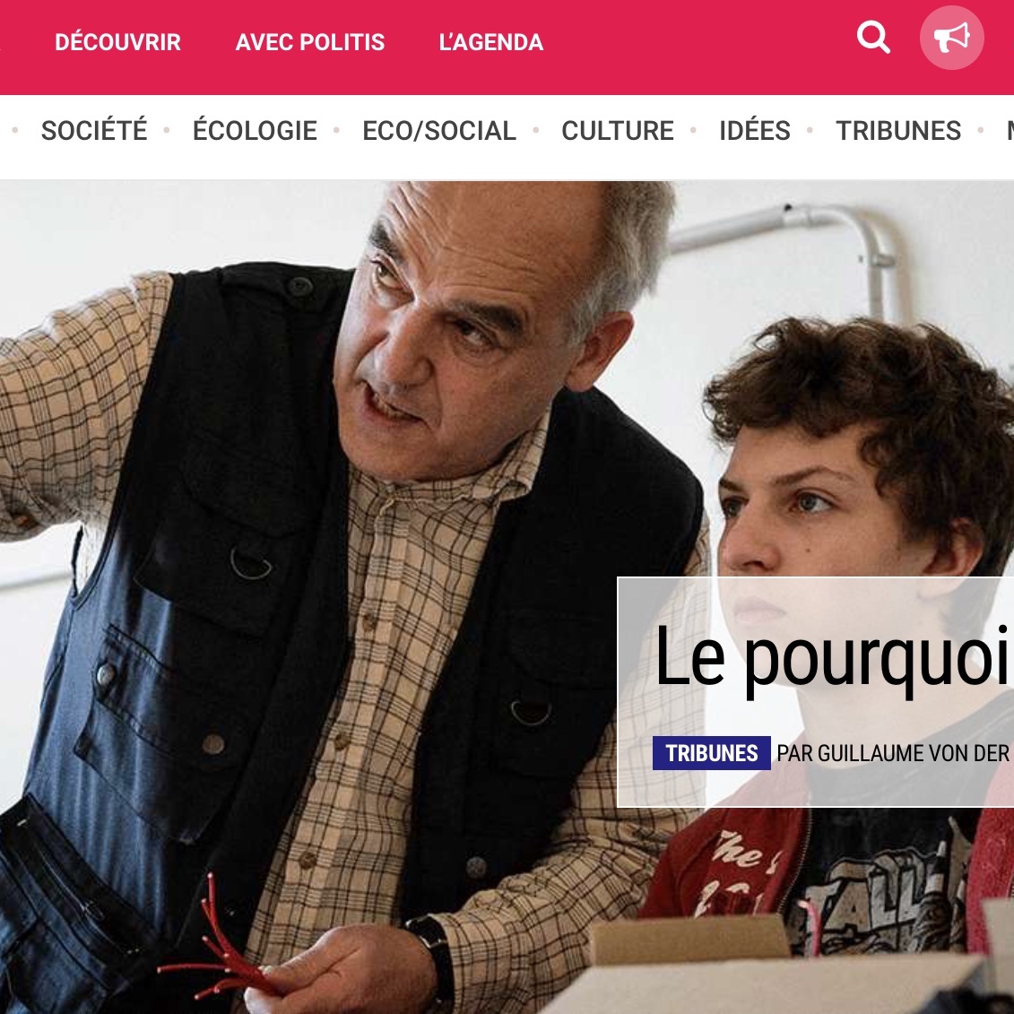Click the partially visible nav item after TRIBUNES
The image size is (1014, 1014).
pos(1009,131)
